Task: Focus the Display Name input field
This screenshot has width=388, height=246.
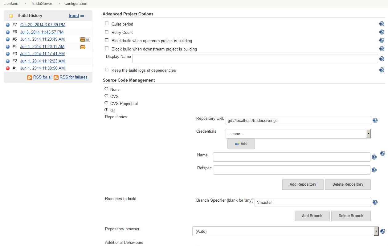Action: click(255, 58)
